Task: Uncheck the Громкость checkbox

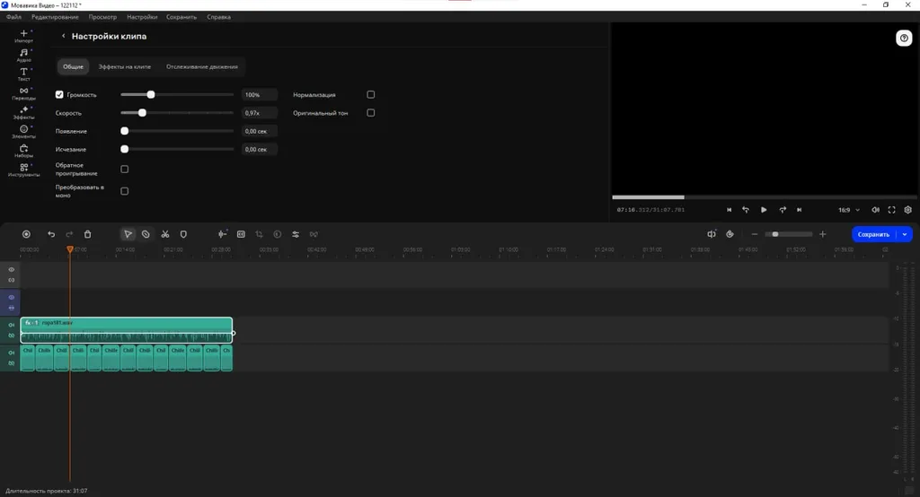Action: pos(59,94)
